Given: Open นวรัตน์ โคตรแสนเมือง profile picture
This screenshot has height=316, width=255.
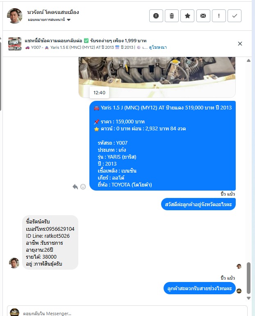Looking at the screenshot, I should [14, 16].
